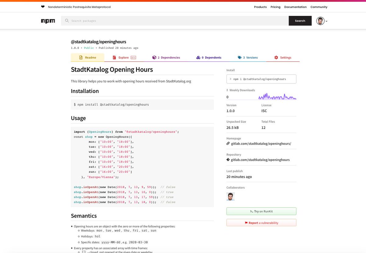Screen dimensions: 366x253
Task: Click the red flag icon
Action: tap(246, 223)
